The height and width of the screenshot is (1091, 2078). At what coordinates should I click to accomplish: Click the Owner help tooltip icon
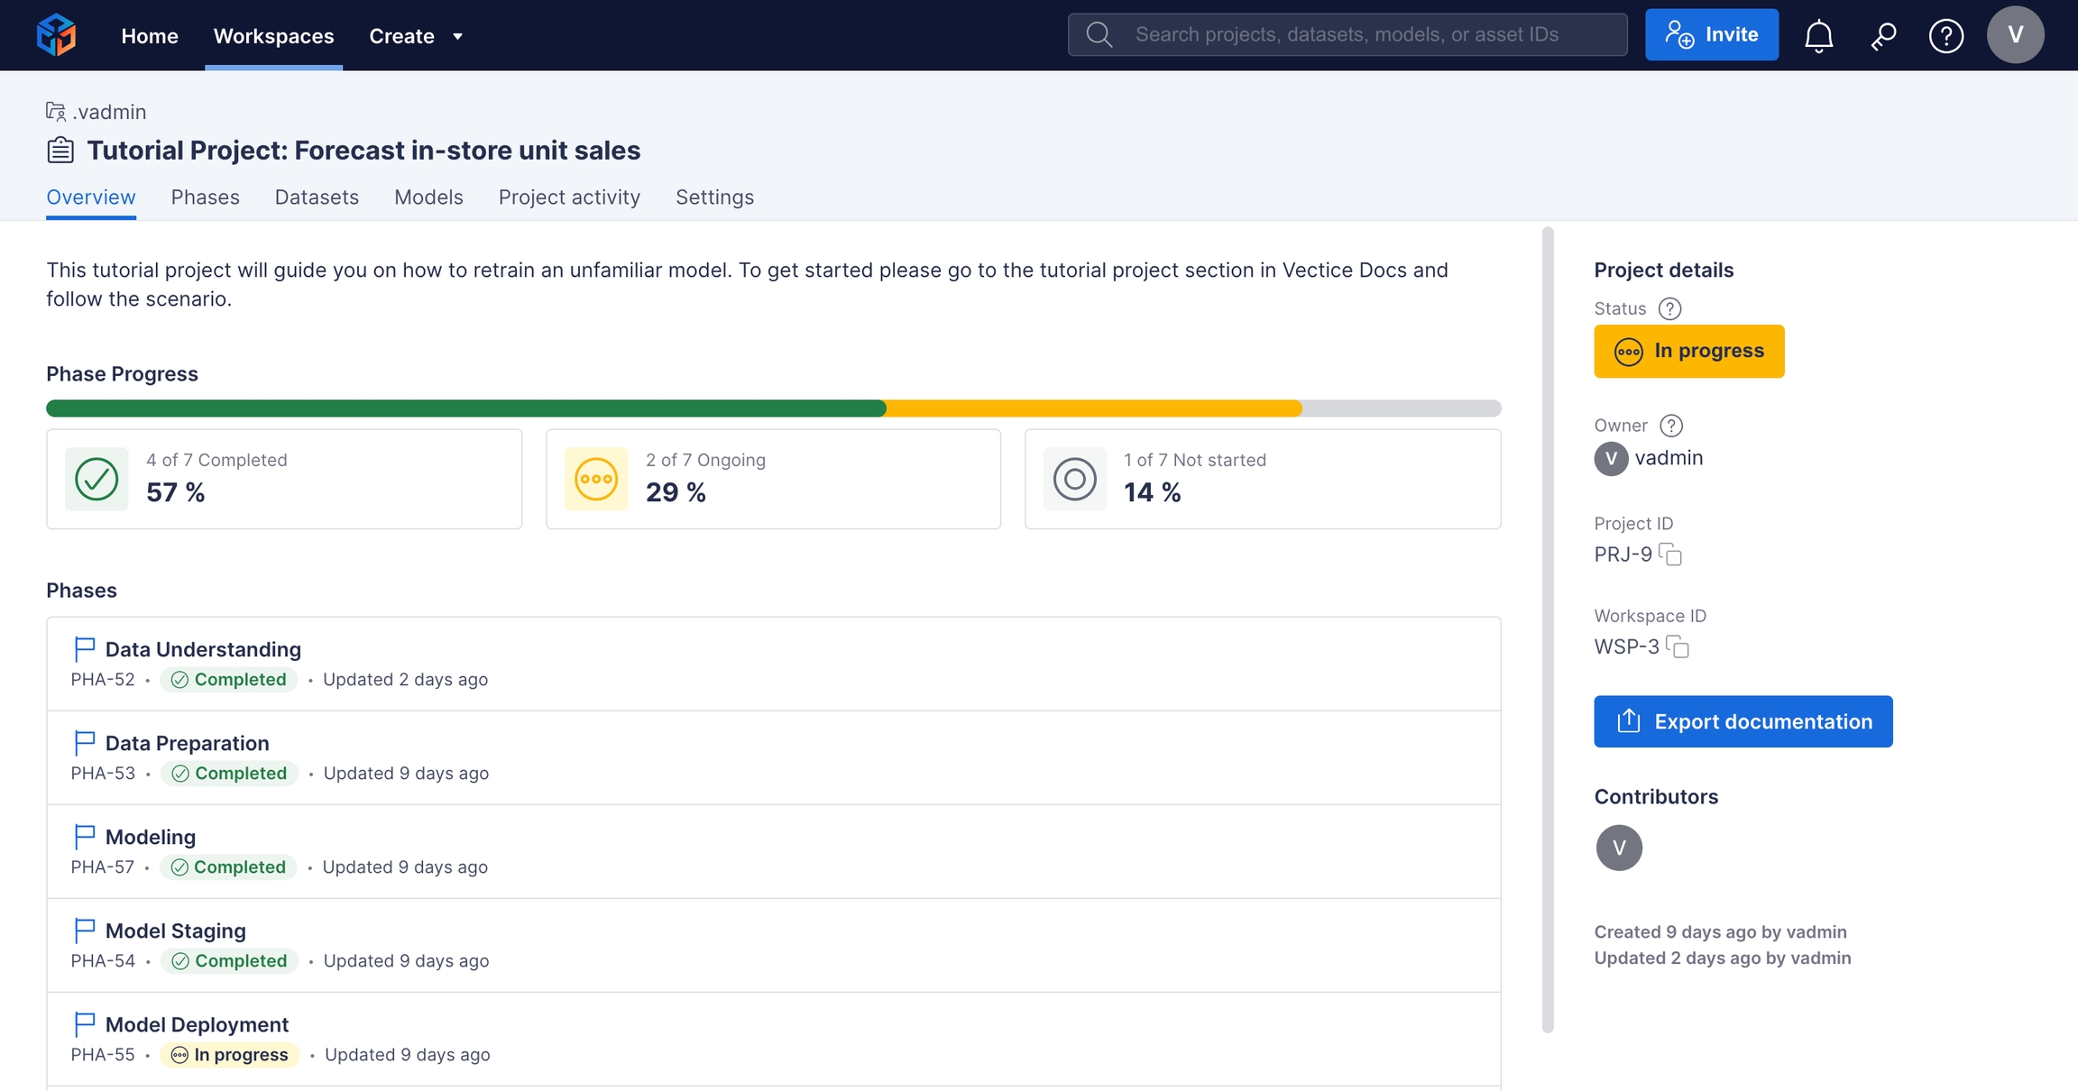coord(1671,426)
